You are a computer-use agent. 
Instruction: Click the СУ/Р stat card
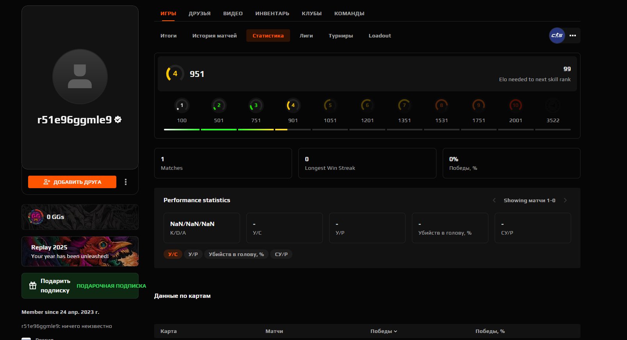pyautogui.click(x=533, y=228)
